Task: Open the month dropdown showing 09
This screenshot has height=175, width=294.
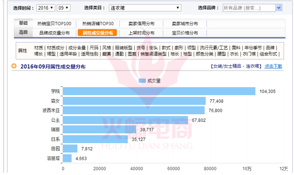Action: (63, 8)
